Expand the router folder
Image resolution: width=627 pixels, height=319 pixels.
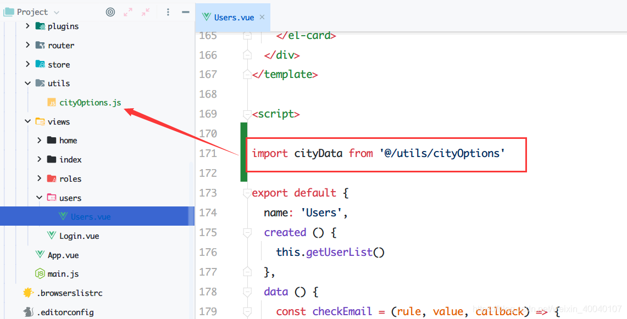point(27,45)
